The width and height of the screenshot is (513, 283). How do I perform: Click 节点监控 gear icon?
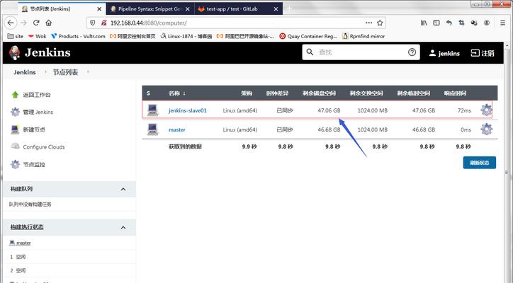15,164
